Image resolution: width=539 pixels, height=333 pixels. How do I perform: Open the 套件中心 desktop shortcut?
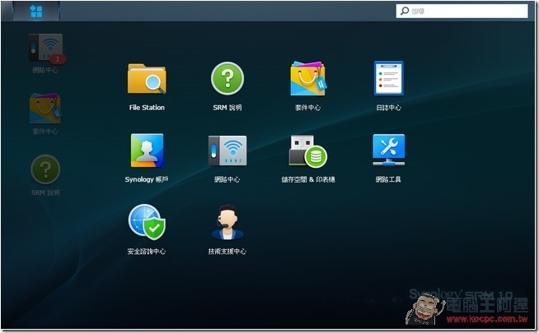tap(45, 109)
